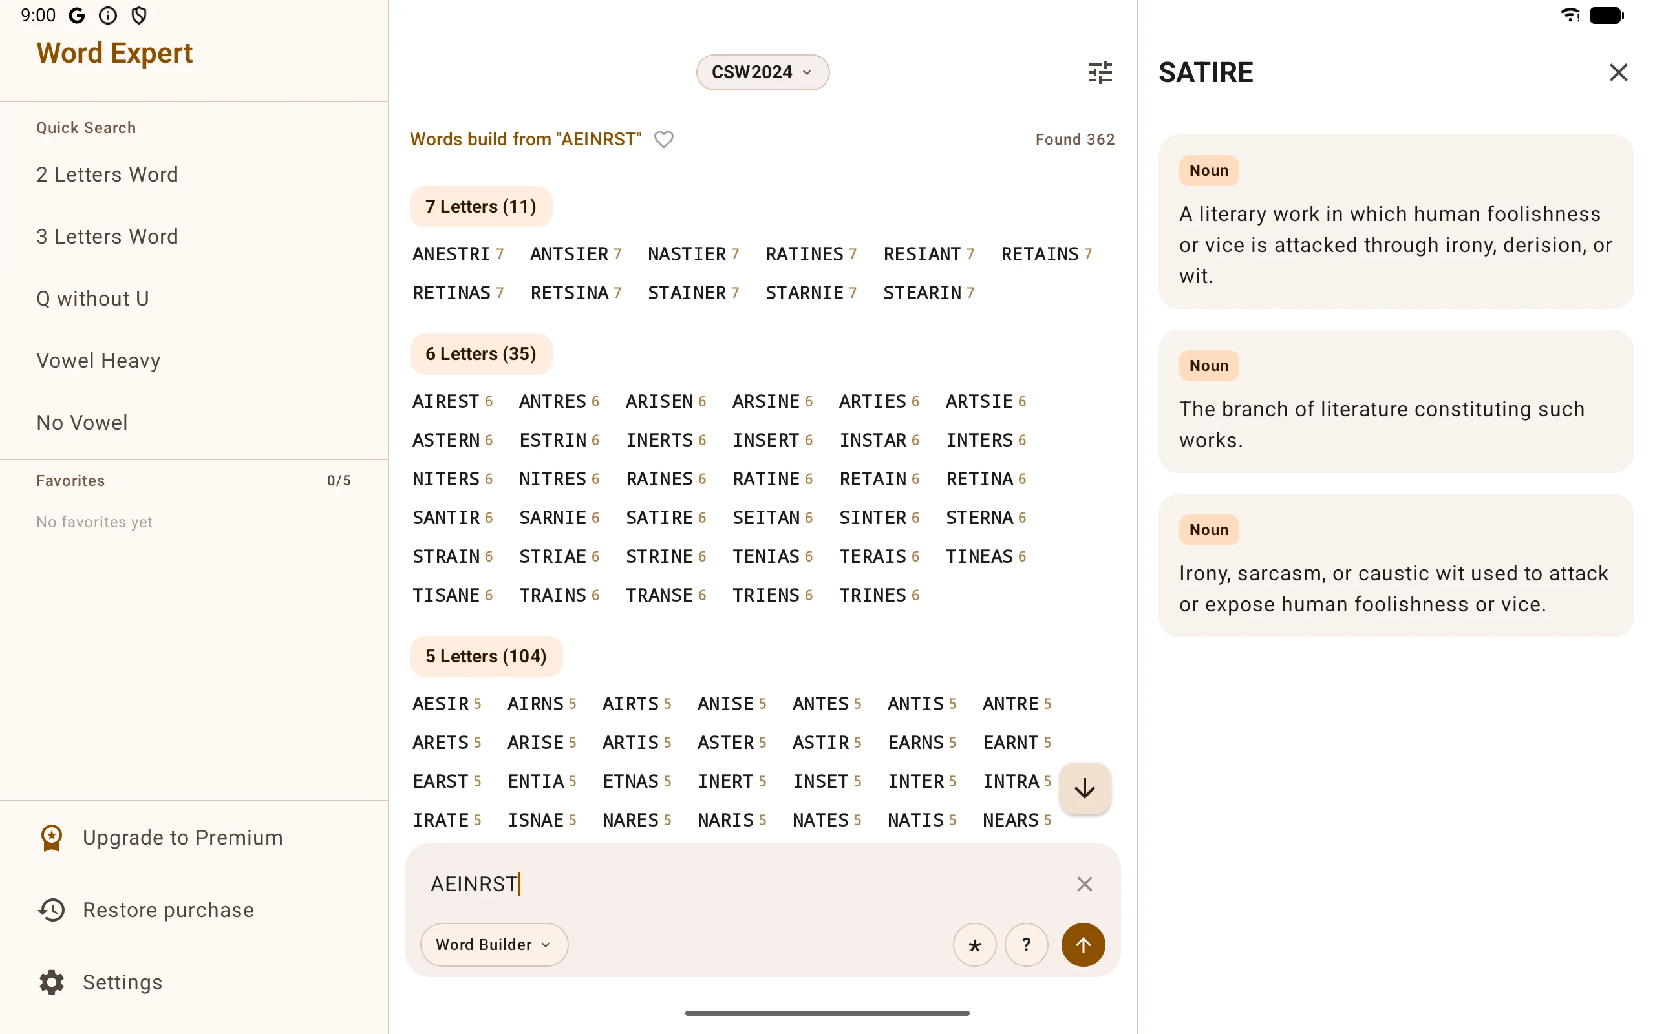Collapse the 6 Letters (35) group
The width and height of the screenshot is (1655, 1034).
click(x=481, y=353)
